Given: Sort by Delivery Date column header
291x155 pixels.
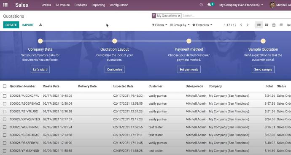Looking at the screenshot, I should pos(87,86).
